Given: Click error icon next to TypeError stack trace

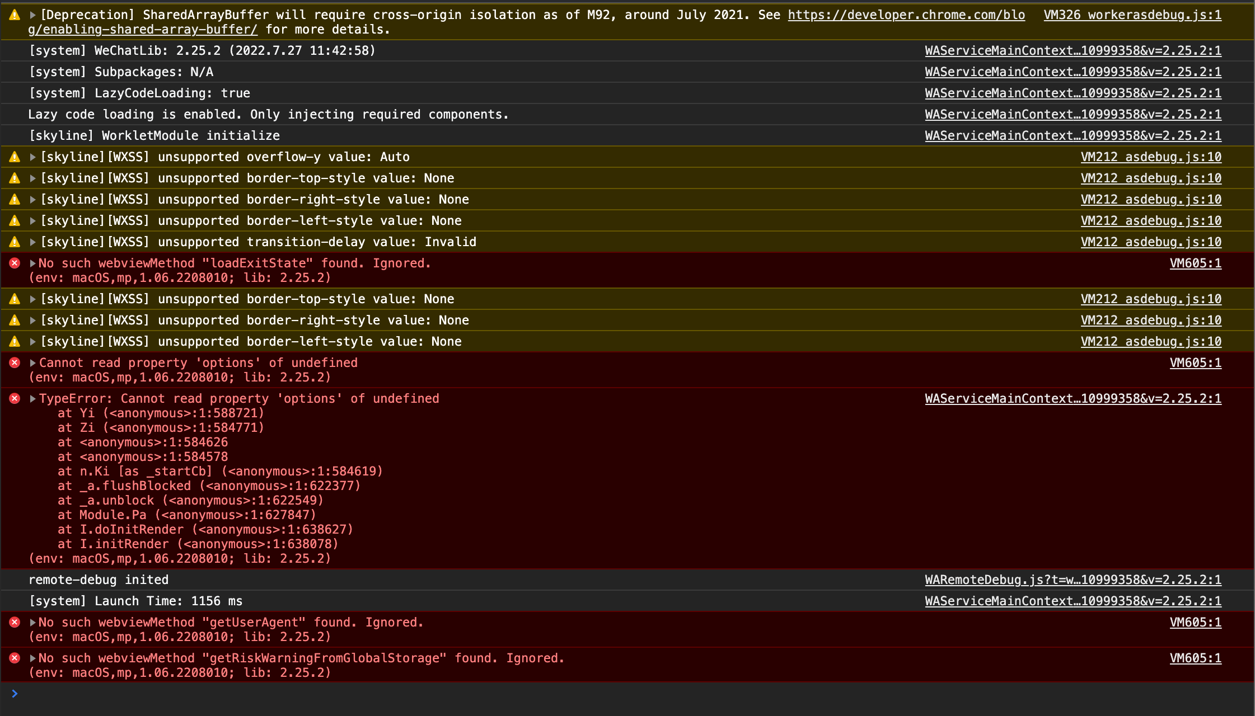Looking at the screenshot, I should click(15, 398).
